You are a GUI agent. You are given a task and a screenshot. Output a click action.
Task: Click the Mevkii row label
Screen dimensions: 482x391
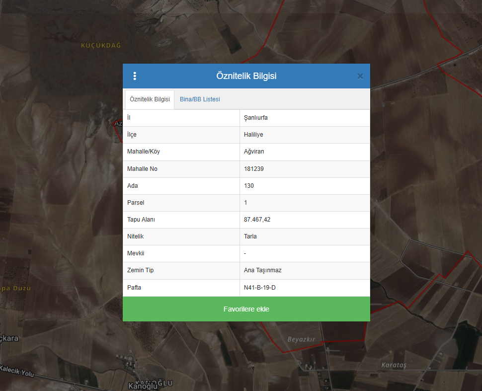click(x=136, y=253)
